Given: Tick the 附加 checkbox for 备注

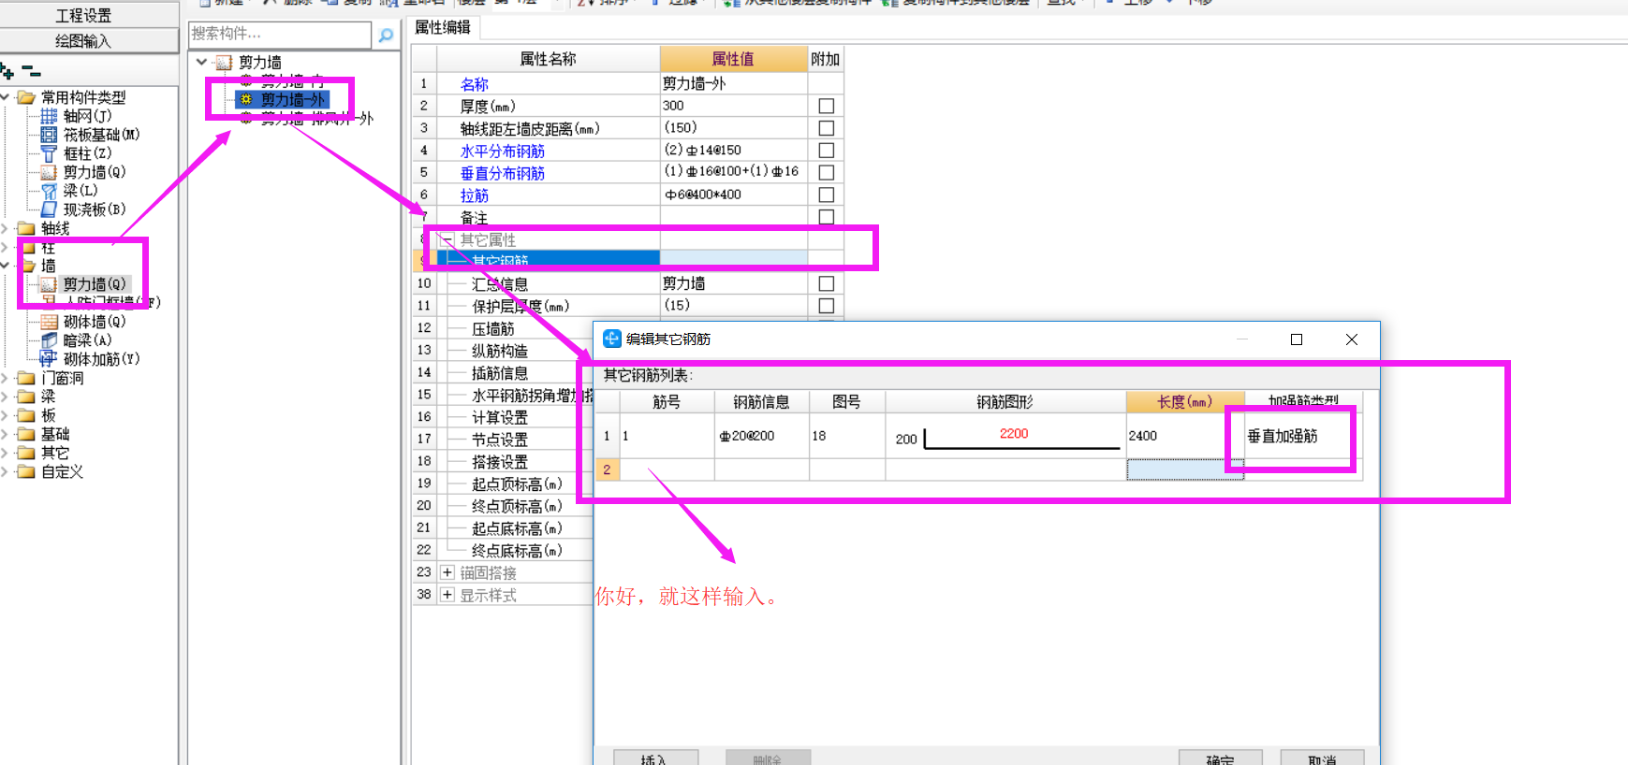Looking at the screenshot, I should [x=826, y=217].
